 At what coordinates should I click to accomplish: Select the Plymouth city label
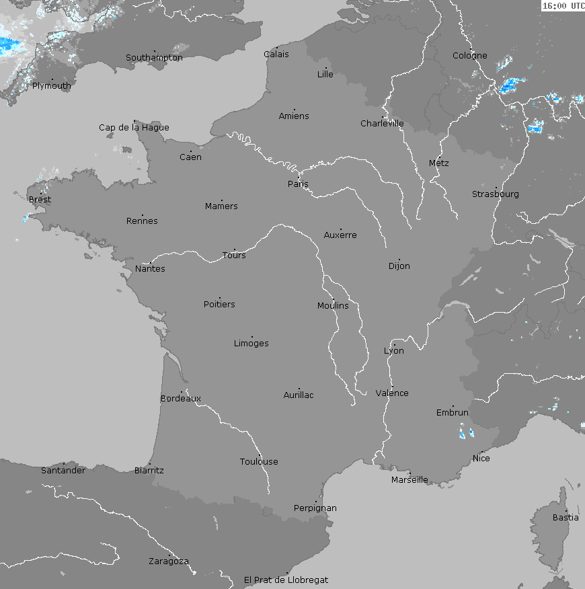coord(51,86)
